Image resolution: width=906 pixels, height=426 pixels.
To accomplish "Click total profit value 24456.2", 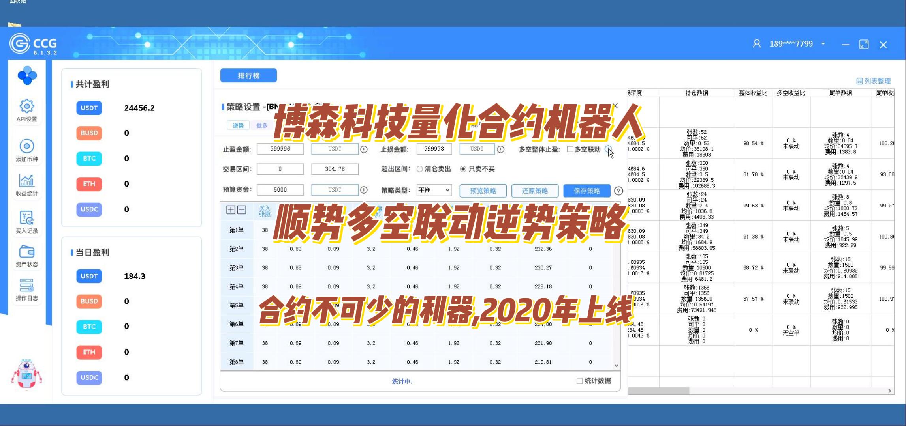I will click(x=139, y=108).
